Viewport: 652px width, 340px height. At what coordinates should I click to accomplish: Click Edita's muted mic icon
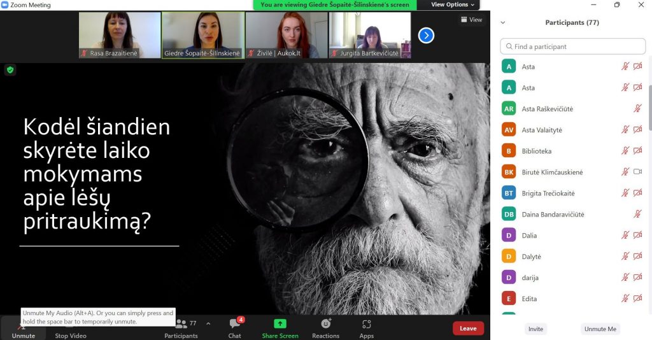[625, 299]
